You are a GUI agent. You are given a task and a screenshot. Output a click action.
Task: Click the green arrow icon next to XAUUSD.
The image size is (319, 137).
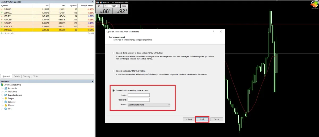pos(2,30)
